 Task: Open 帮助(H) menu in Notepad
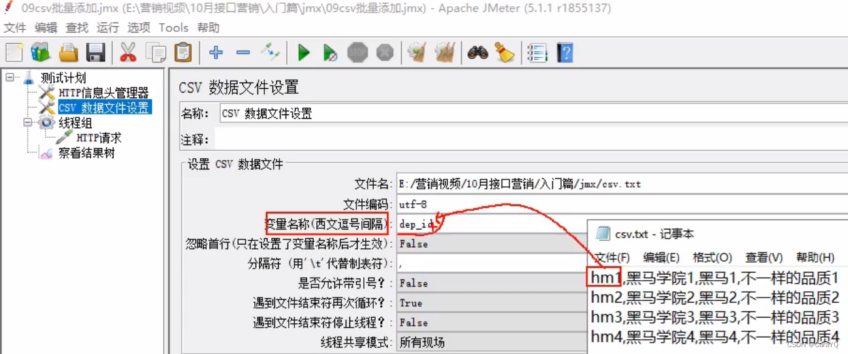815,258
